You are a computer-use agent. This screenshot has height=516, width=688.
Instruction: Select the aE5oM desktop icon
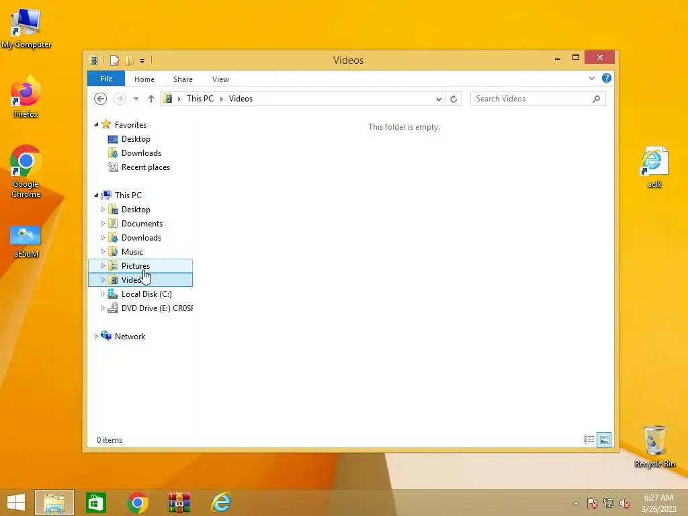26,241
